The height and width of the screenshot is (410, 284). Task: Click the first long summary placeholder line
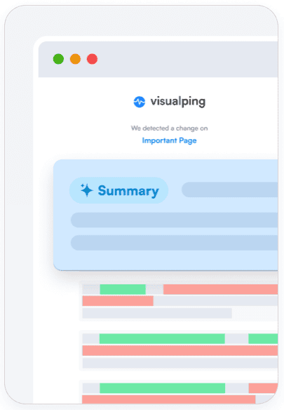click(x=175, y=220)
